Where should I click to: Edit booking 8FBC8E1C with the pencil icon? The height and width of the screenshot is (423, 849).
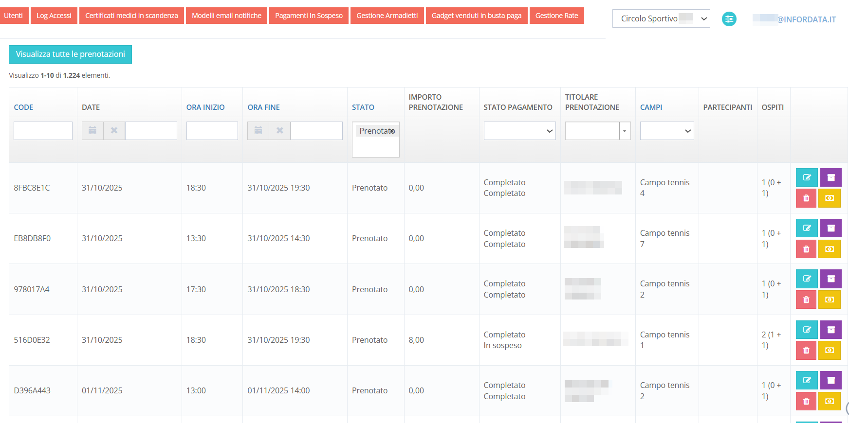pos(806,177)
